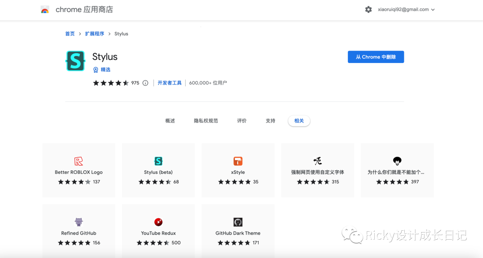Click the Better ROBLOX Logo icon
Viewport: 483px width, 258px height.
pyautogui.click(x=79, y=161)
